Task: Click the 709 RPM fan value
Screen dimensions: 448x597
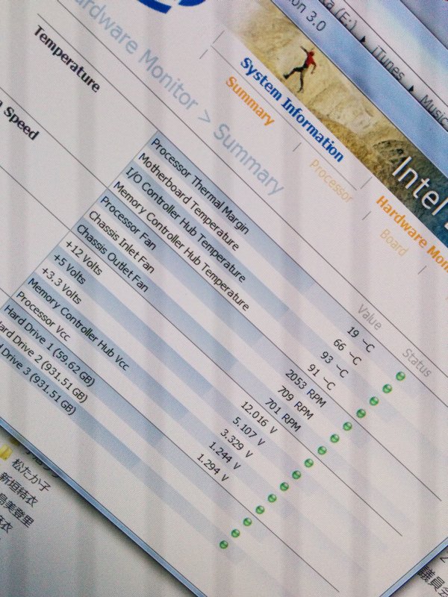Action: 295,402
